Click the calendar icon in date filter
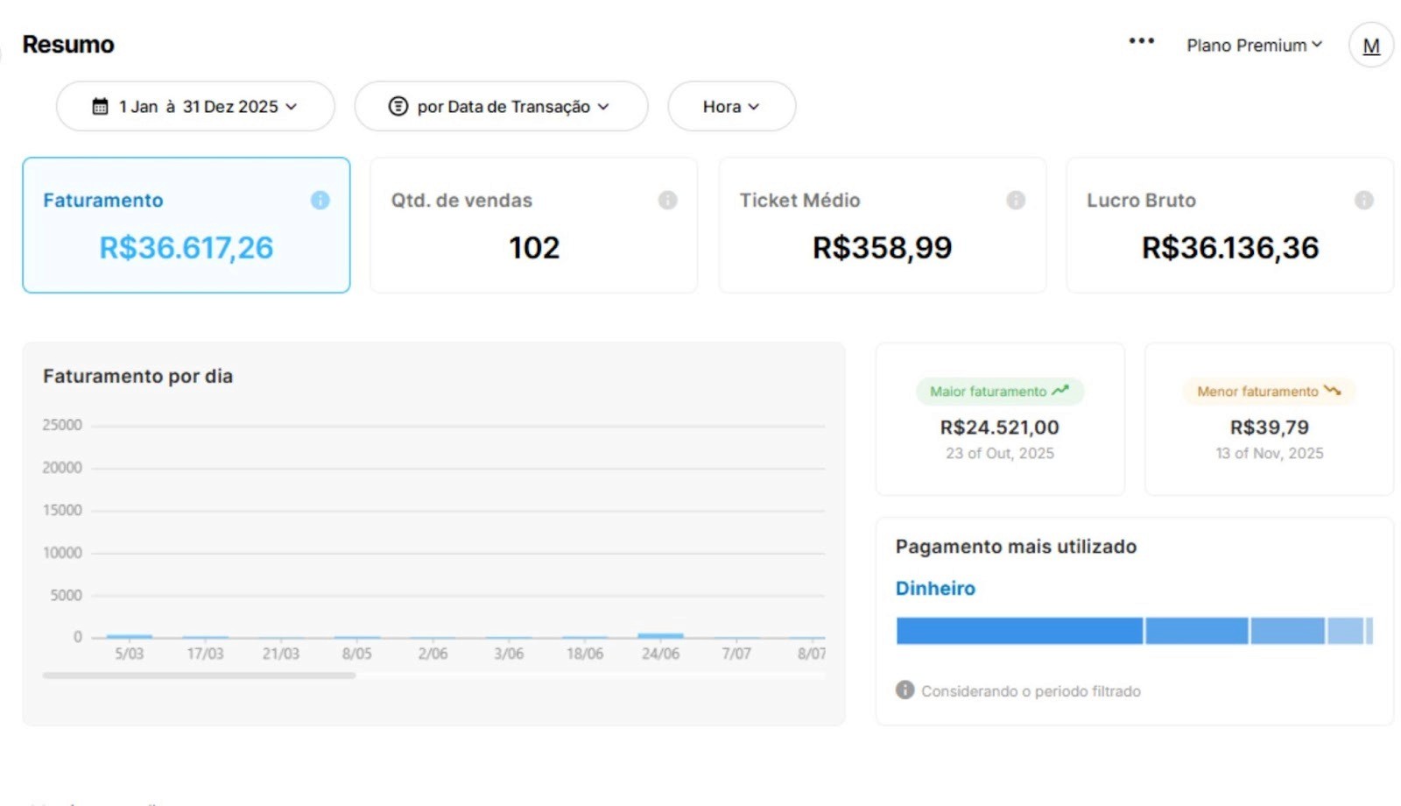 click(101, 106)
